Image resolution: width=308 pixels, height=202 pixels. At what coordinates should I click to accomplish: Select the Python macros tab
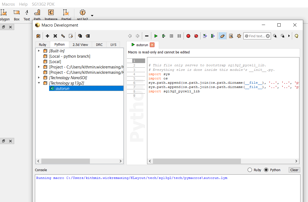pos(60,45)
